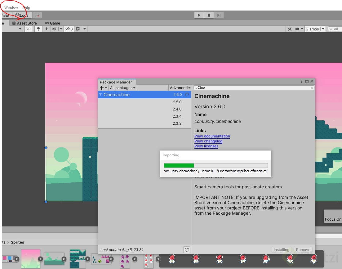Open the add package plus dropdown

tap(103, 88)
